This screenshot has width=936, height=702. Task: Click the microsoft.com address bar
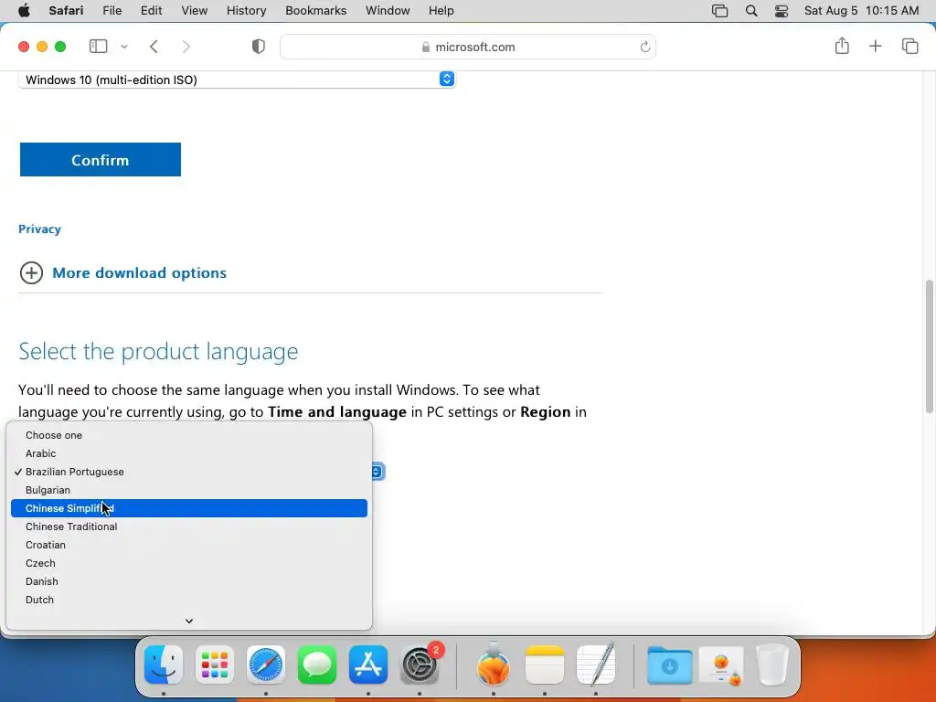point(468,47)
